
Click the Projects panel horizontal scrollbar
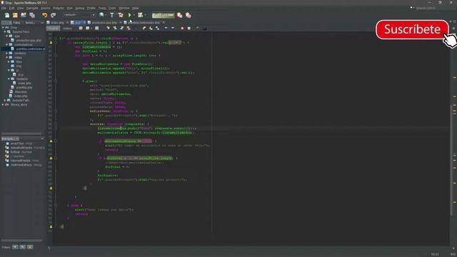click(21, 133)
